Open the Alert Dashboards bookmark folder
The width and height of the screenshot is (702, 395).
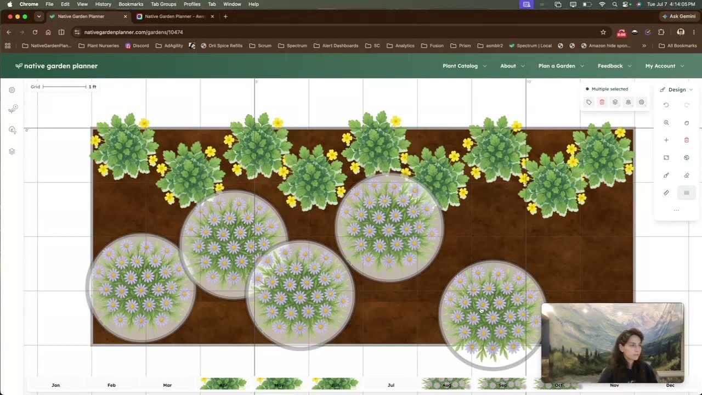[336, 46]
